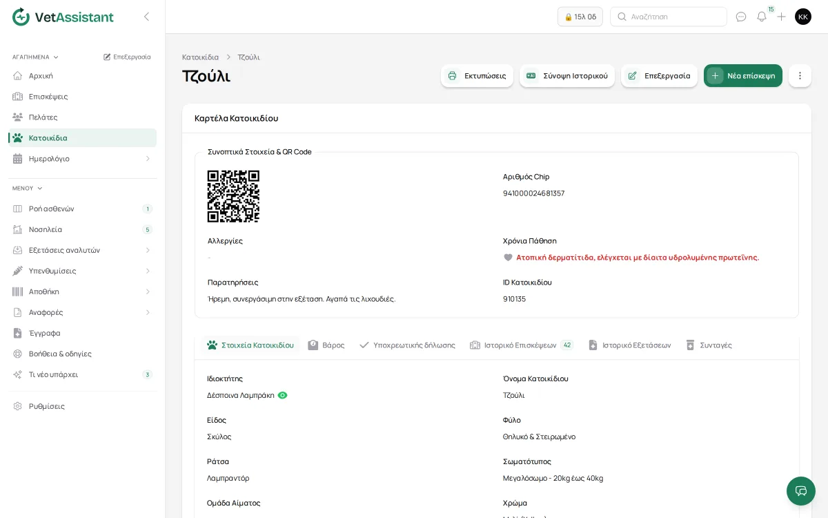The height and width of the screenshot is (518, 828).
Task: Click the visits count badge 42
Action: click(x=567, y=345)
